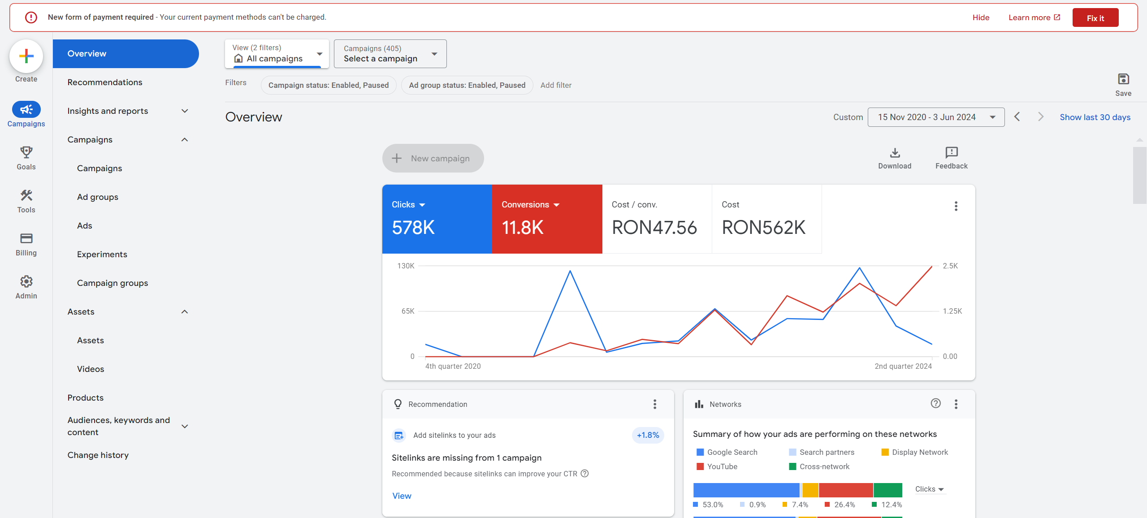This screenshot has width=1147, height=518.
Task: Open Change history menu item
Action: [98, 455]
